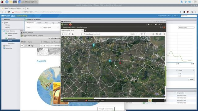This screenshot has height=111, width=198.
Task: Open the Ubuntu panel Menu button
Action: coord(65,24)
